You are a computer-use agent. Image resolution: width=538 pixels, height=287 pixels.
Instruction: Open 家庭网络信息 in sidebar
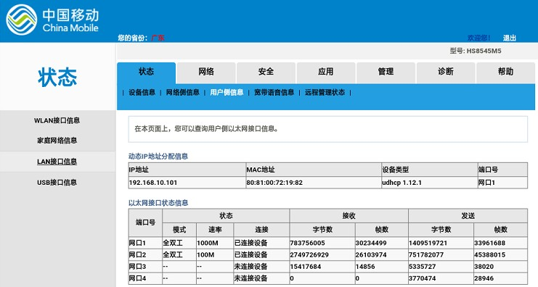57,141
